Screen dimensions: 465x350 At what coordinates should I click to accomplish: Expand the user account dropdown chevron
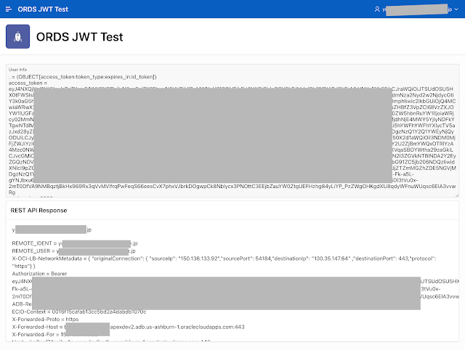(x=456, y=9)
